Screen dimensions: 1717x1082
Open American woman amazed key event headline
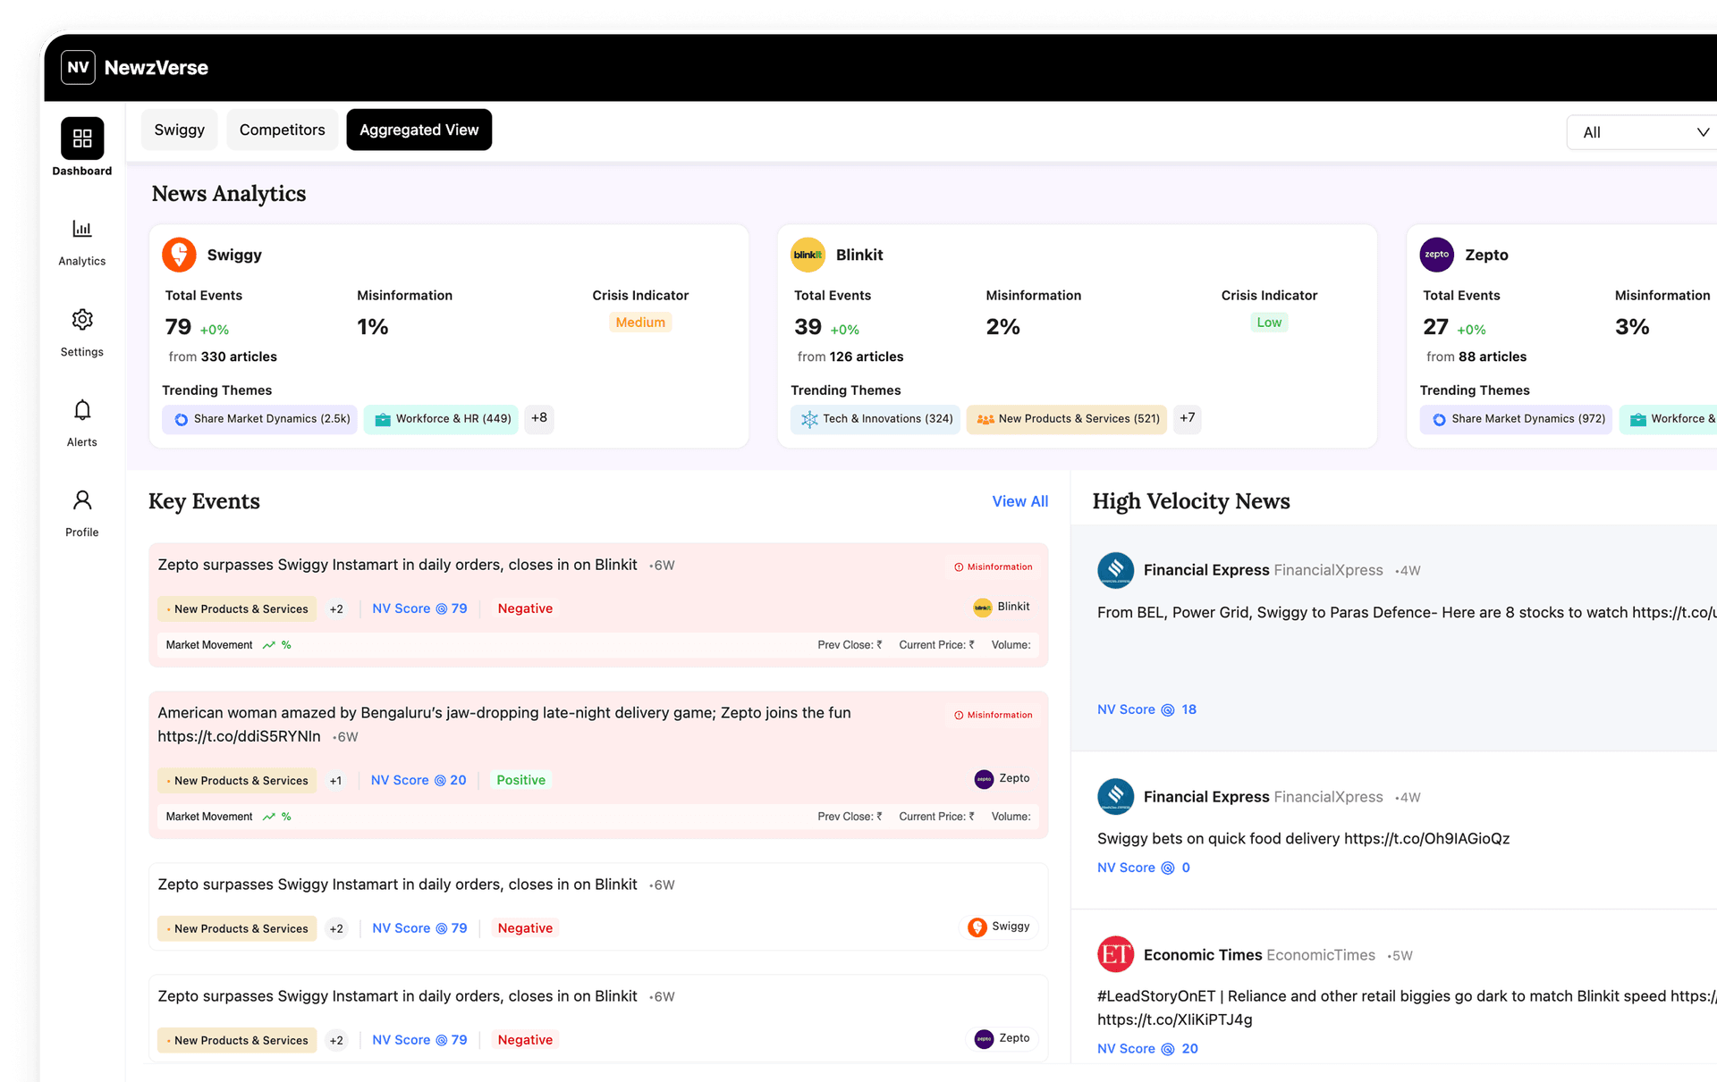504,725
